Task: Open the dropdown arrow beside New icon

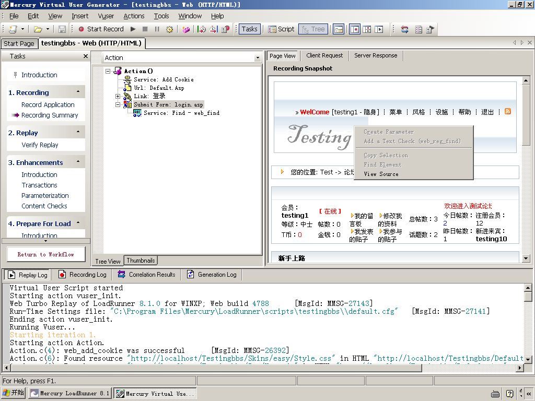Action: point(22,29)
